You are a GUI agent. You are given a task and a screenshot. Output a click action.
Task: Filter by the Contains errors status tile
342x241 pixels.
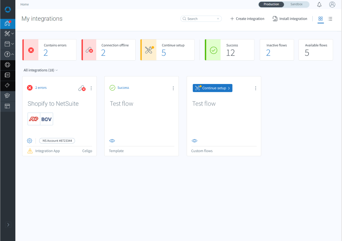(x=49, y=50)
